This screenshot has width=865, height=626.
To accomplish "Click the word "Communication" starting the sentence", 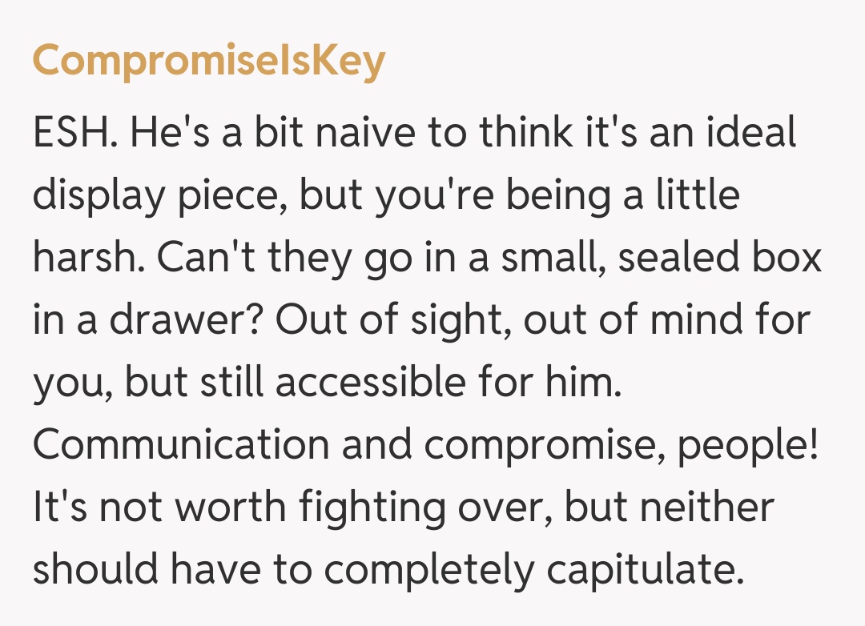I will coord(181,446).
